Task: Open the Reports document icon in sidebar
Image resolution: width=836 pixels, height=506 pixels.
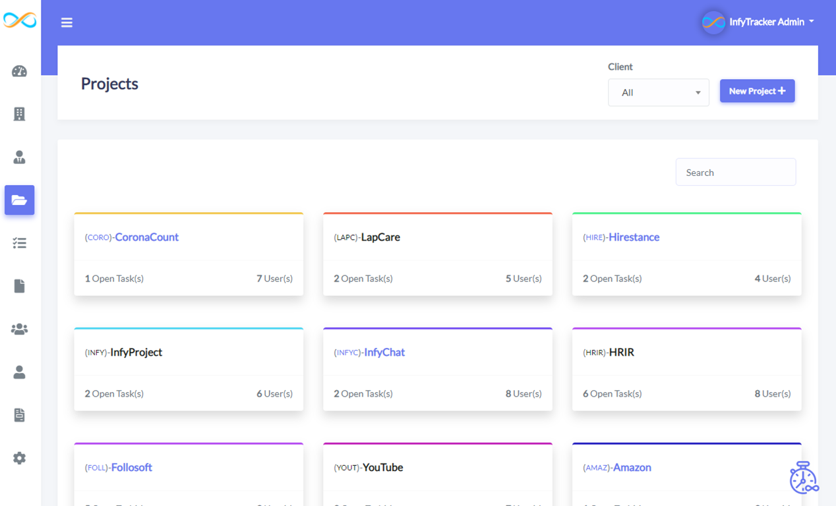Action: point(20,286)
